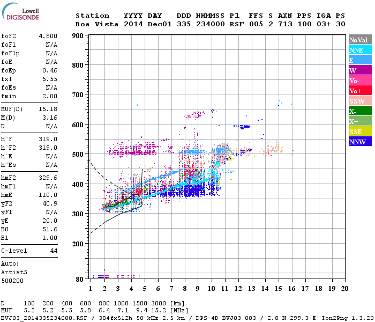Viewport: 375px width, 322px height.
Task: Click the M(D) value 3.16
Action: [50, 118]
